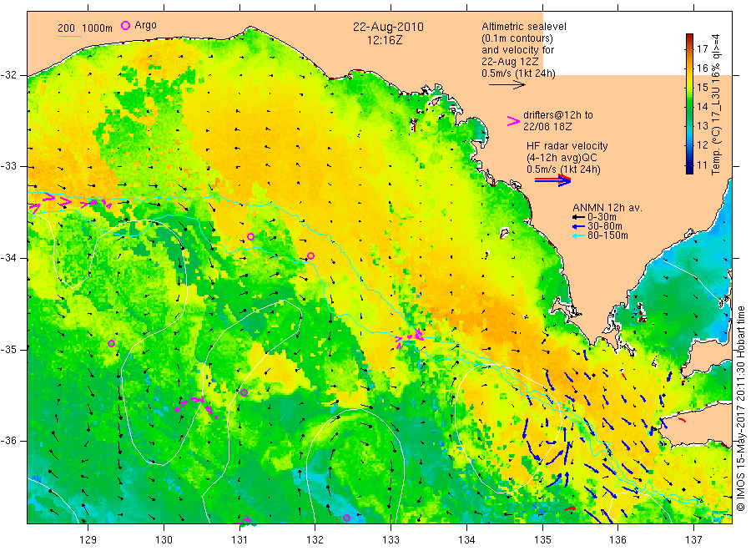The width and height of the screenshot is (751, 551).
Task: Click the '80-150m' depth label
Action: pyautogui.click(x=607, y=235)
